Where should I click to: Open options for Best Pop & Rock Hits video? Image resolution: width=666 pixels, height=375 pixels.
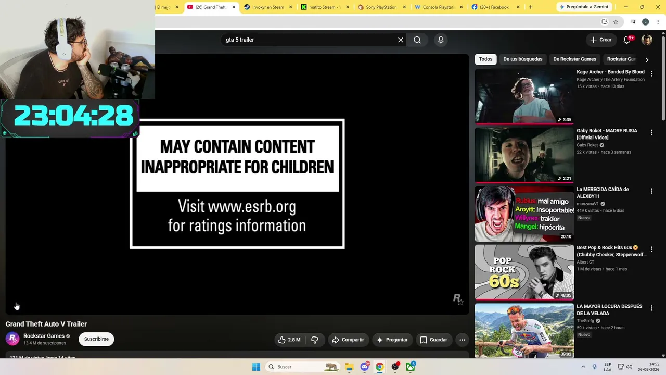tap(651, 250)
